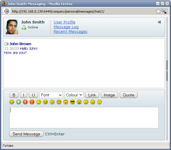The width and height of the screenshot is (171, 150).
Task: Open the Recent Messages link
Action: (x=70, y=32)
